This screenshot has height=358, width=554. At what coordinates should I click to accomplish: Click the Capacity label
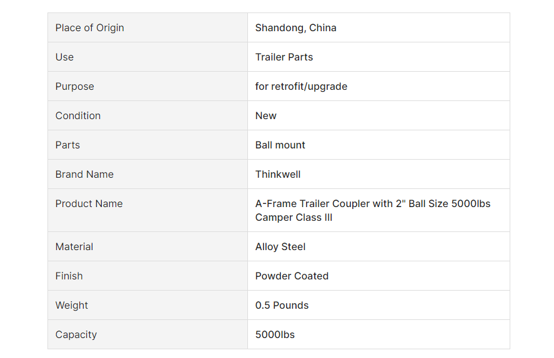point(76,334)
